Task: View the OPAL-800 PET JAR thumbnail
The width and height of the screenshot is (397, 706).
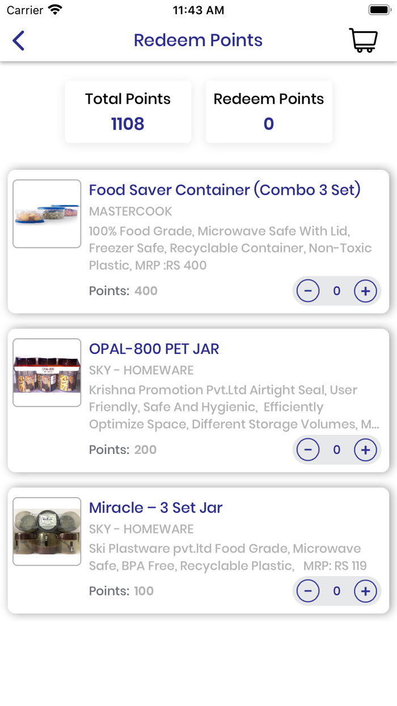Action: click(x=47, y=373)
